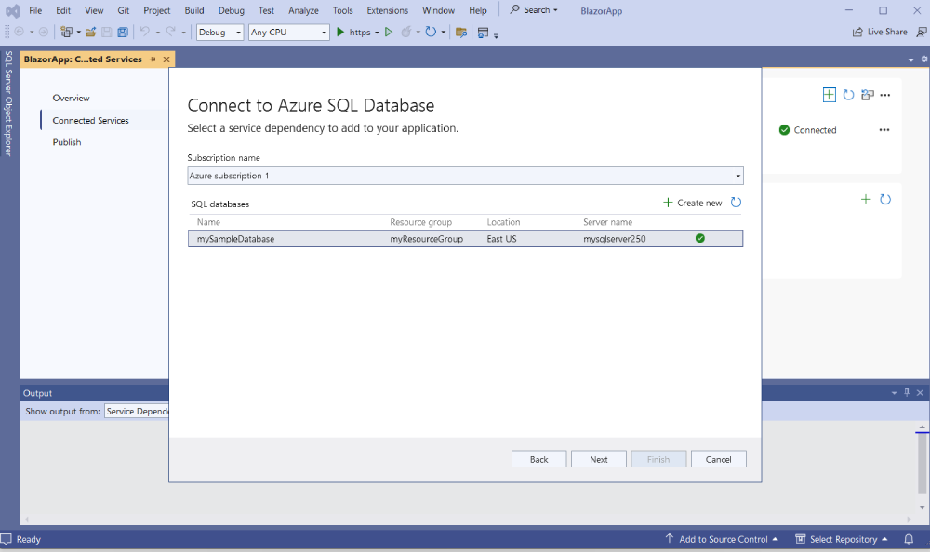
Task: Open Output panel window position dropdown arrow
Action: [x=894, y=393]
